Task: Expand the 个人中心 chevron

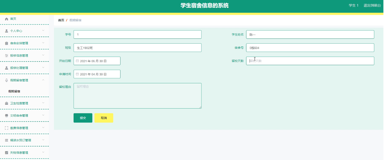Action: [x=43, y=31]
